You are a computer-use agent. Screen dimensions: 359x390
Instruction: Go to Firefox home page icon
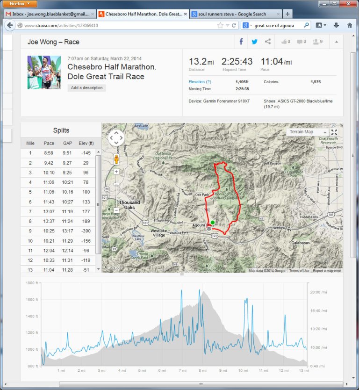(x=350, y=25)
